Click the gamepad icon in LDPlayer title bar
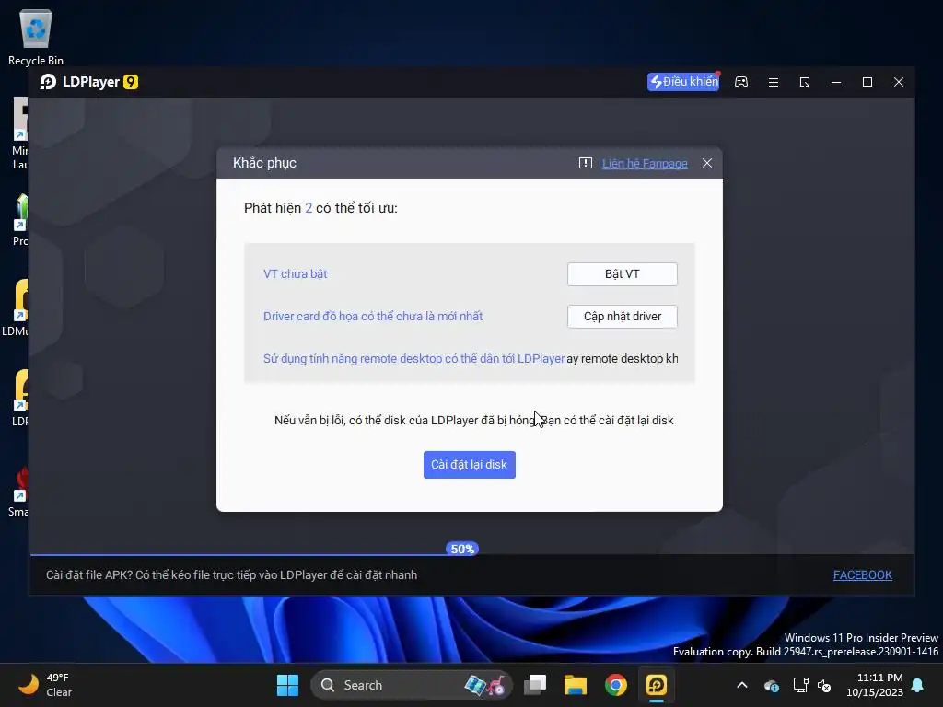This screenshot has height=707, width=943. (x=741, y=82)
